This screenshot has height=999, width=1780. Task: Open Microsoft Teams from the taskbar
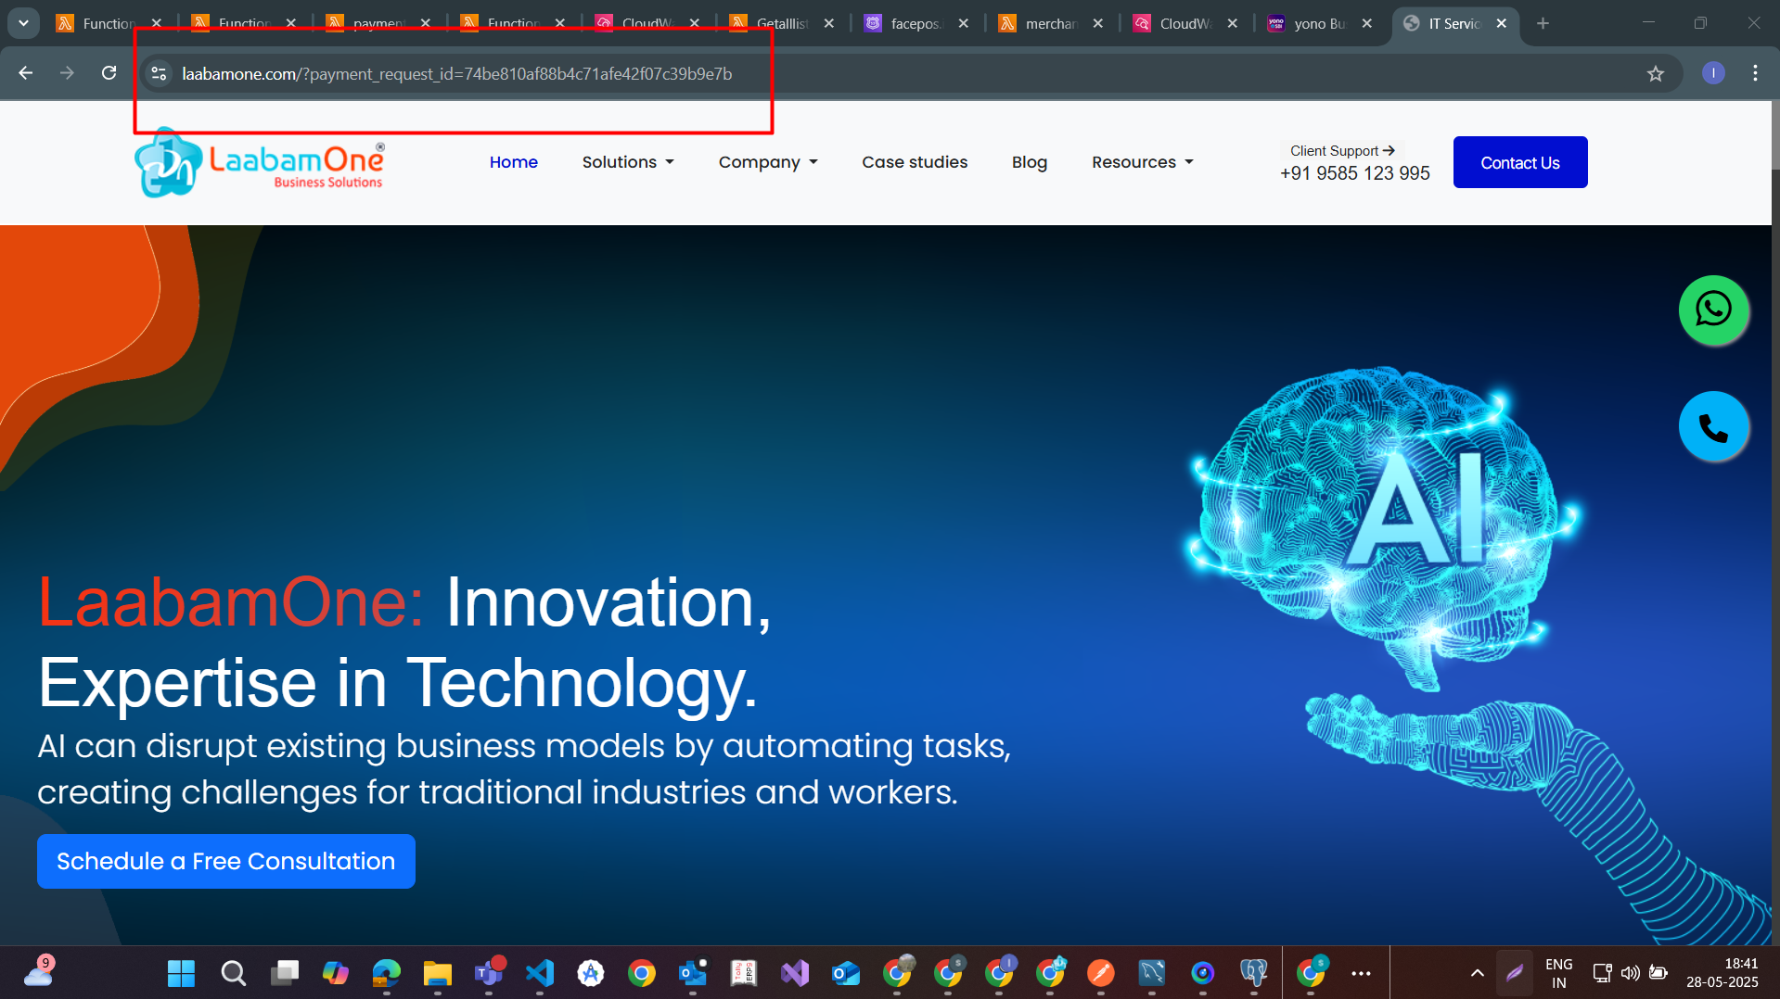pos(489,973)
